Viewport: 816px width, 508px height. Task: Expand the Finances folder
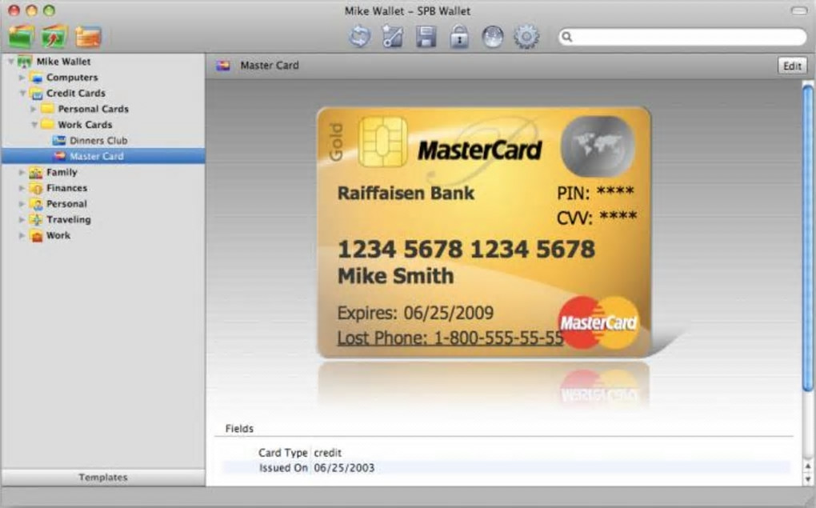click(22, 188)
